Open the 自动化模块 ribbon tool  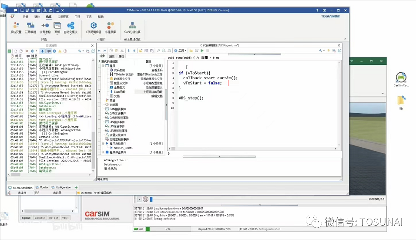pos(70,27)
